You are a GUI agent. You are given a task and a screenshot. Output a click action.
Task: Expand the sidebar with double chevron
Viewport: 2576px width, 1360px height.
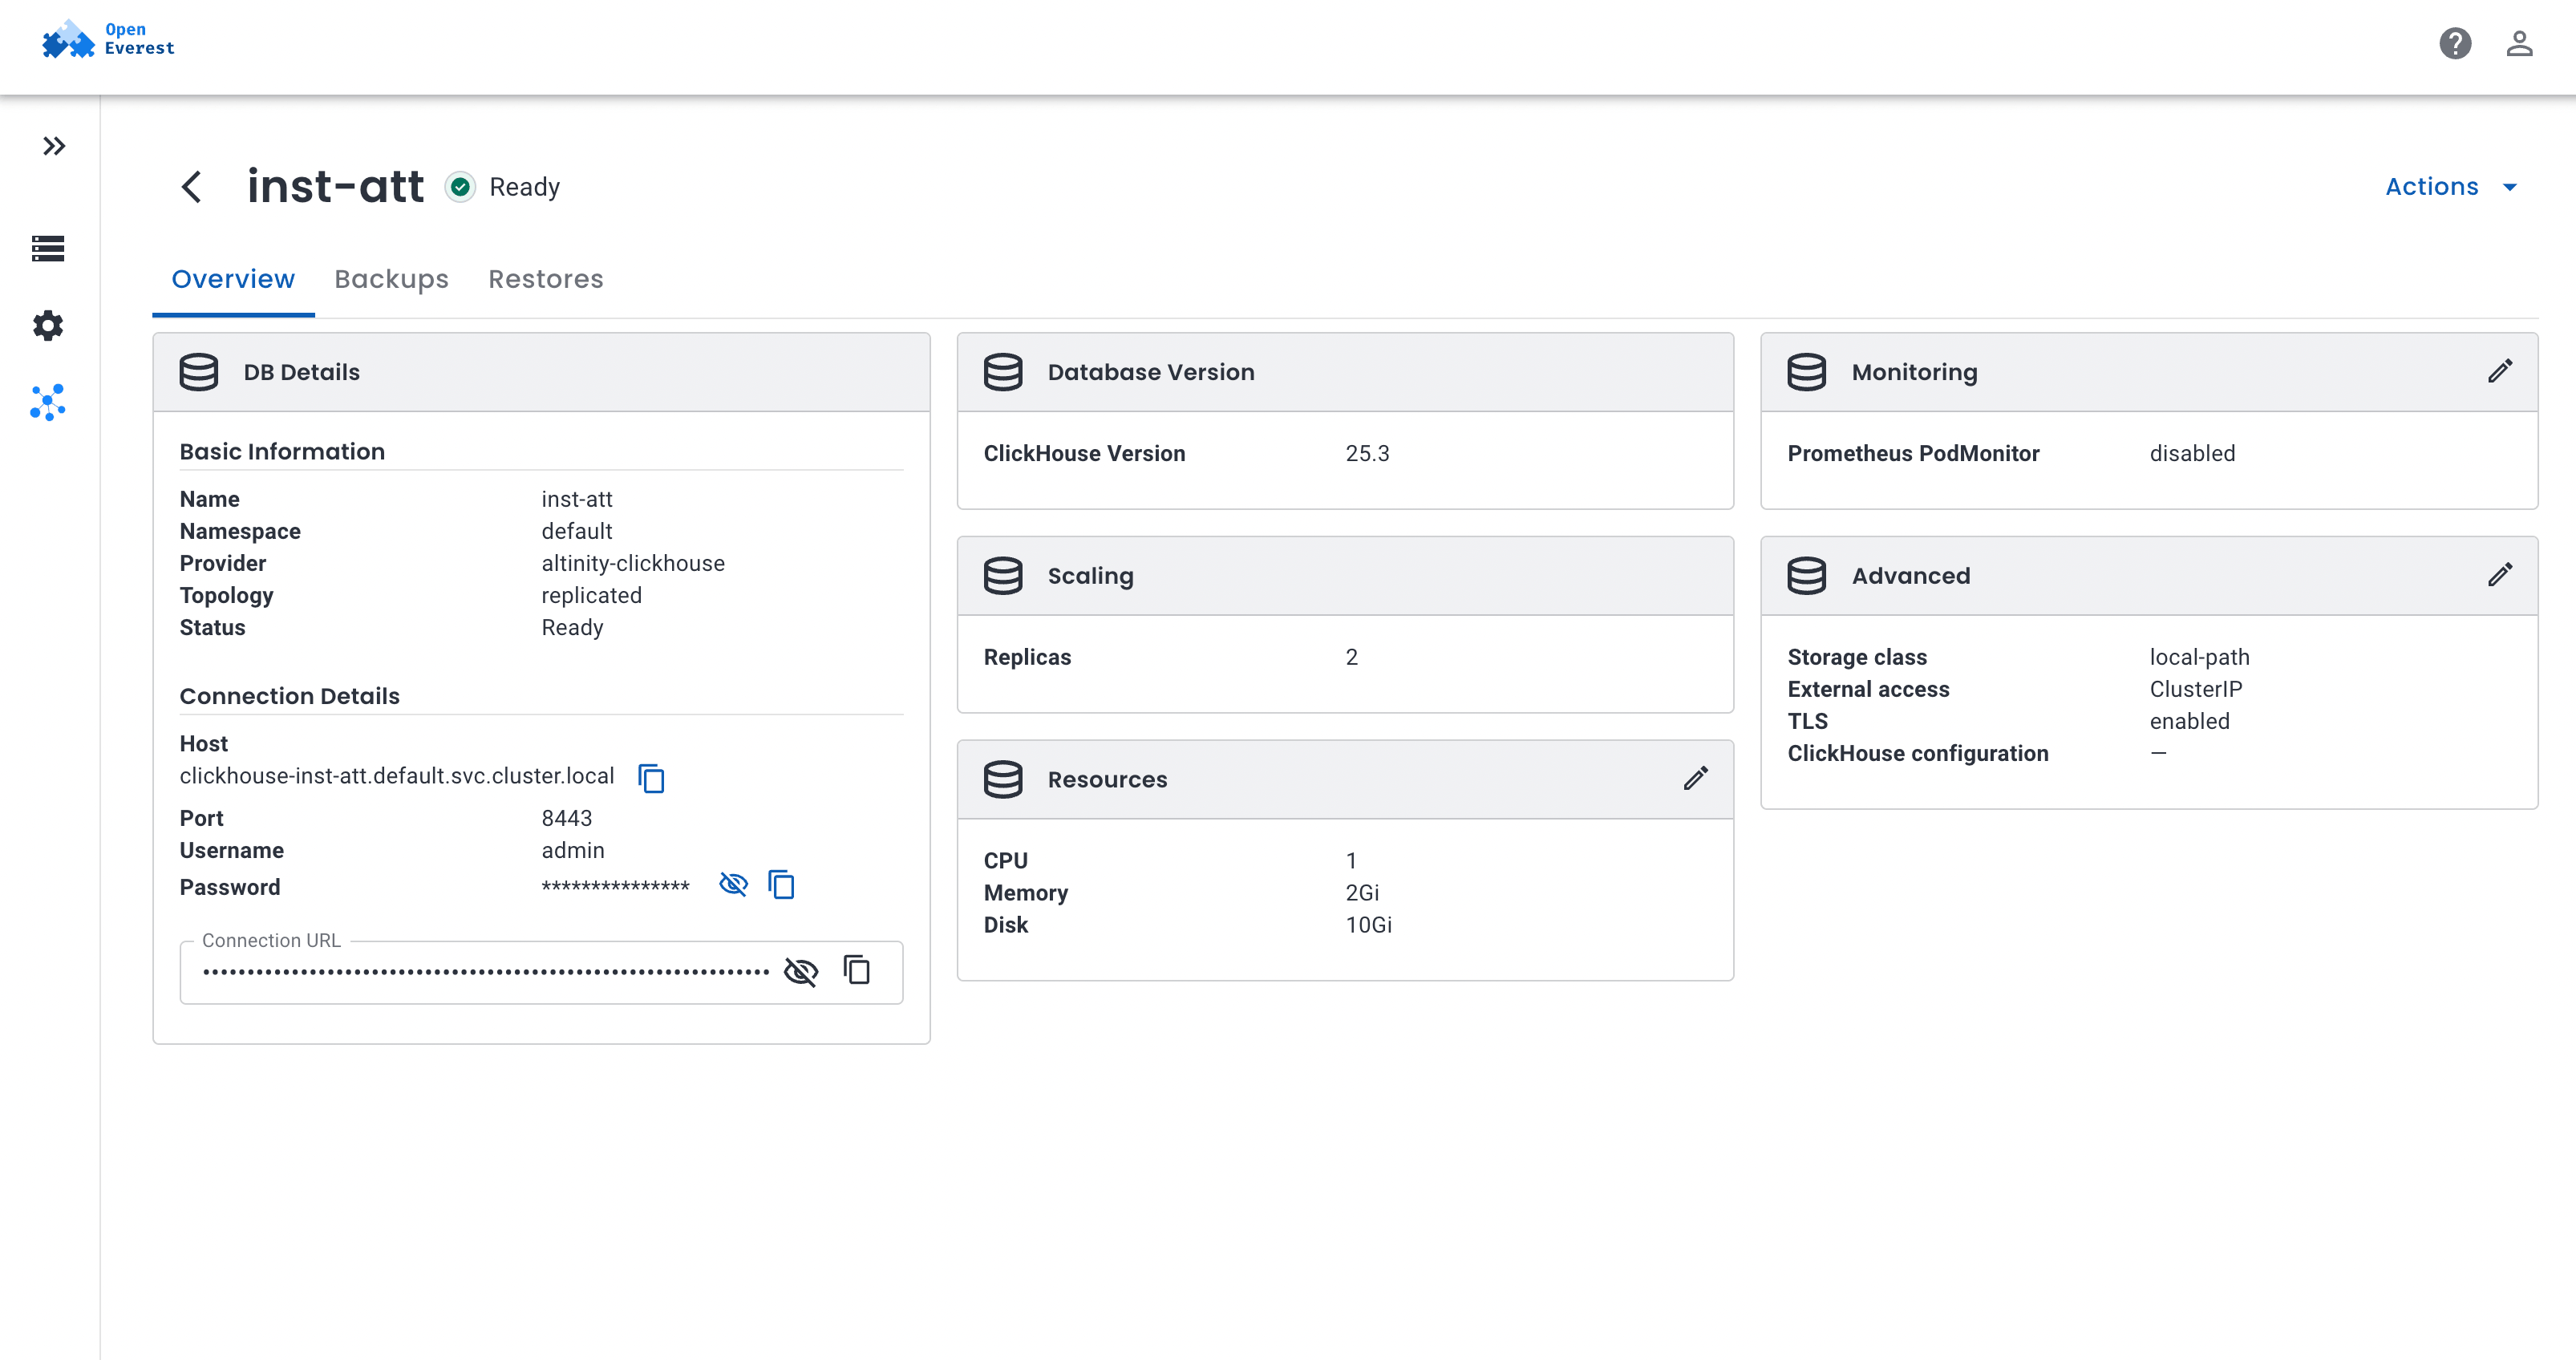(54, 146)
